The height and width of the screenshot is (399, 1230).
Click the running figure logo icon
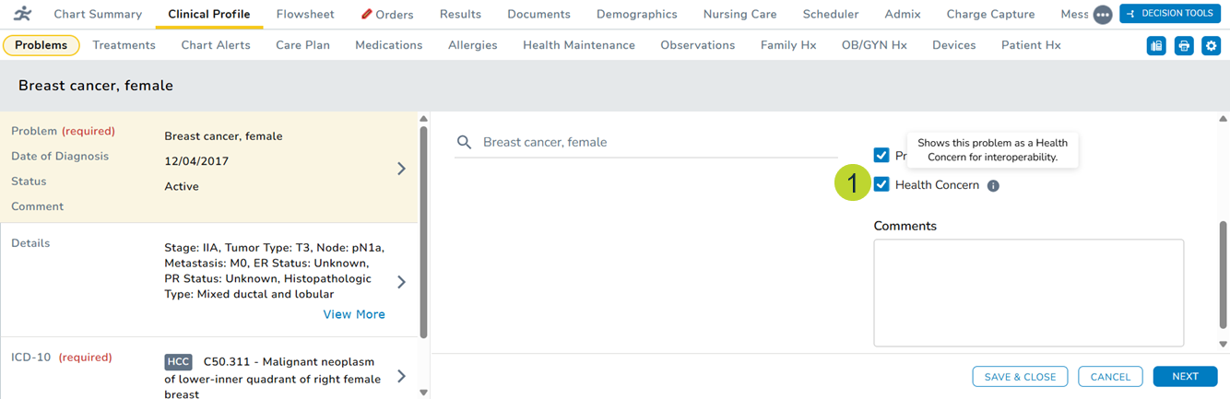(22, 14)
